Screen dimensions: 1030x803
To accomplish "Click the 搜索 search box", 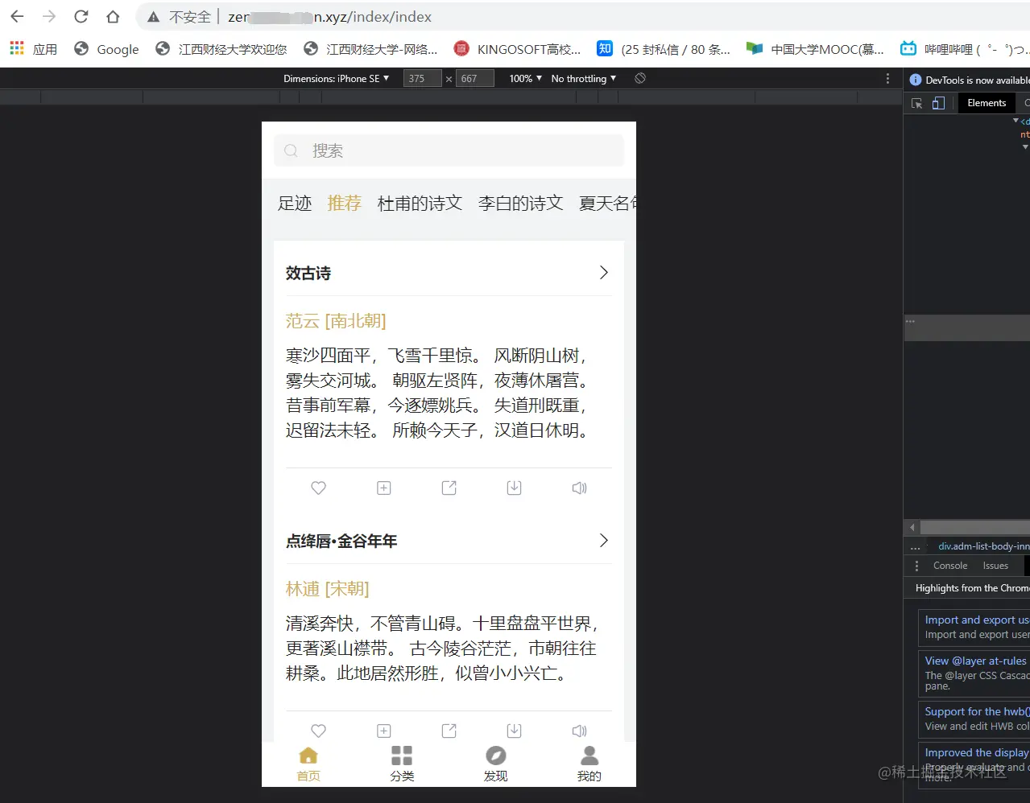I will pos(449,150).
